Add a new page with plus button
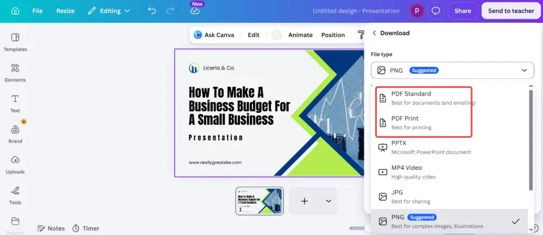Screen dimensions: 543x235 click(x=305, y=201)
